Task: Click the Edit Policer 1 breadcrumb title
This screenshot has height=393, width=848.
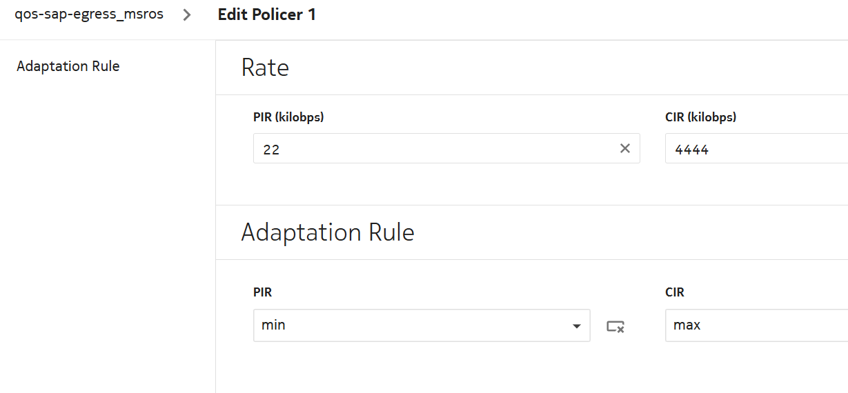Action: [x=267, y=14]
